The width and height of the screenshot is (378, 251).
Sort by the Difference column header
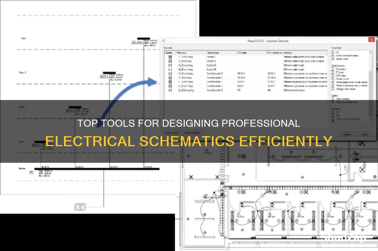305,52
